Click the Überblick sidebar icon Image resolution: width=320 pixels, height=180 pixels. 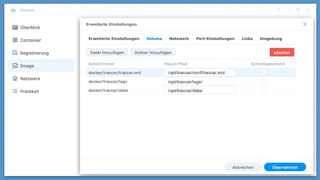[x=15, y=28]
